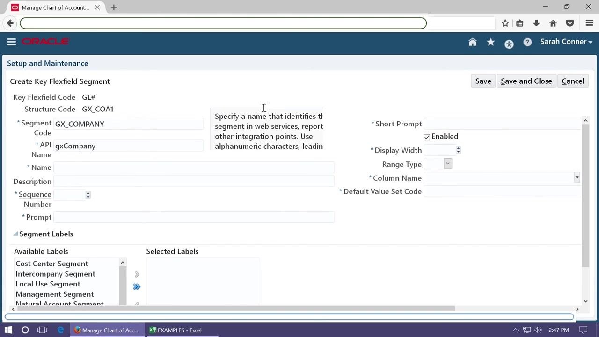Move all labels with double arrow
Image resolution: width=599 pixels, height=337 pixels.
(137, 286)
